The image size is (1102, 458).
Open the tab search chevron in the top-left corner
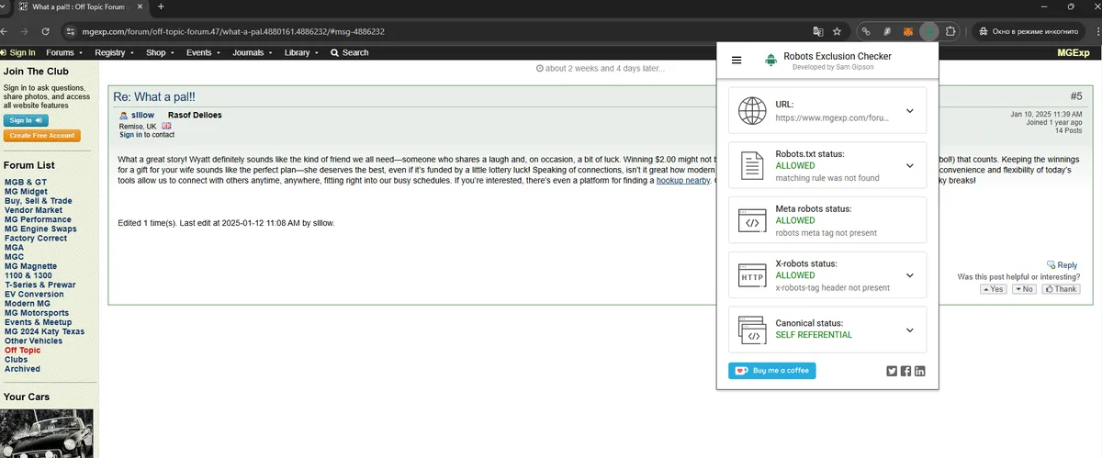coord(5,6)
